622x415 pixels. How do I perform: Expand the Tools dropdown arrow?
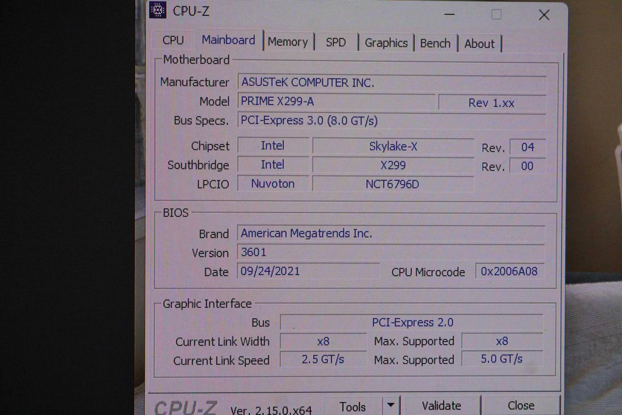coord(391,405)
